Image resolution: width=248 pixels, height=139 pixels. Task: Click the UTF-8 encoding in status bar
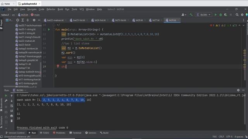click(x=229, y=137)
